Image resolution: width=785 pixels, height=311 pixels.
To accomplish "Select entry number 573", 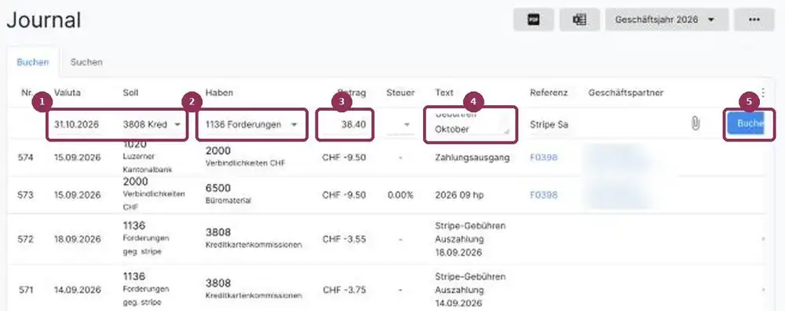I will [x=26, y=195].
